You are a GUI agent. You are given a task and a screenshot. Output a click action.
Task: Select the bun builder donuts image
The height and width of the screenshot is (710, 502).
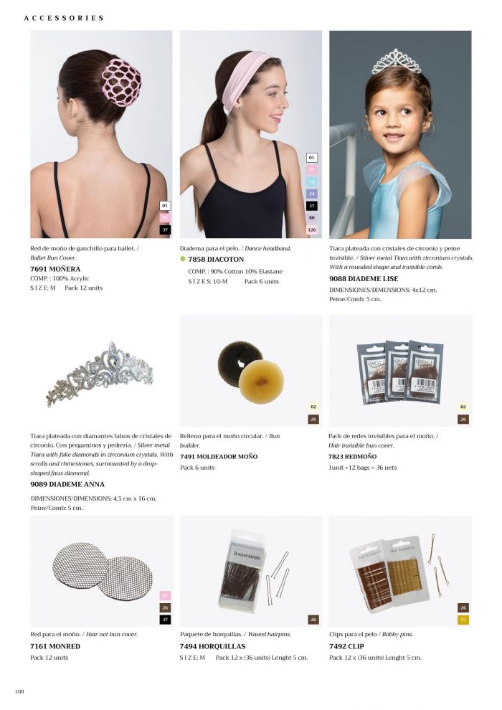251,371
